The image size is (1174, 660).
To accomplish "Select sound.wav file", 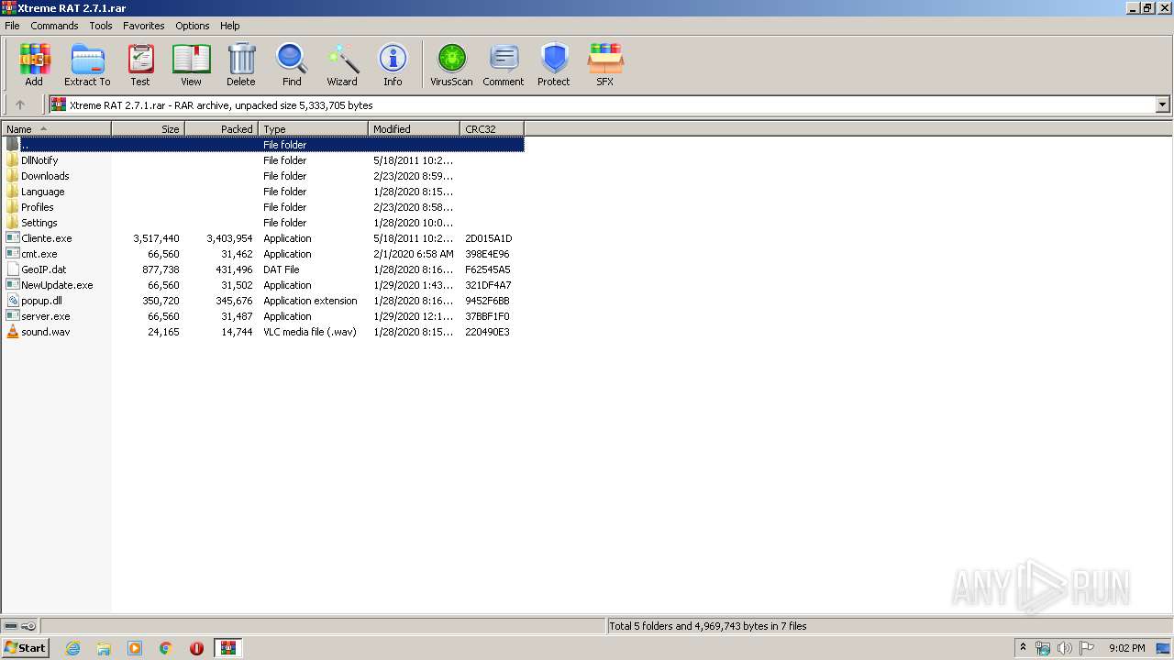I will point(45,332).
